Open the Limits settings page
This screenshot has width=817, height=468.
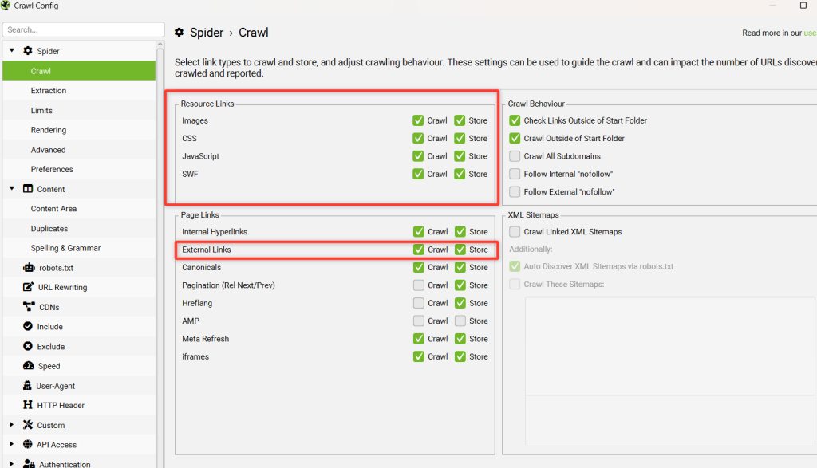coord(79,110)
